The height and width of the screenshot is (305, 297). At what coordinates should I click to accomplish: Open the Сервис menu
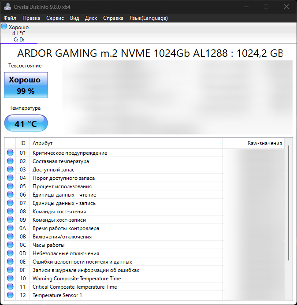55,18
